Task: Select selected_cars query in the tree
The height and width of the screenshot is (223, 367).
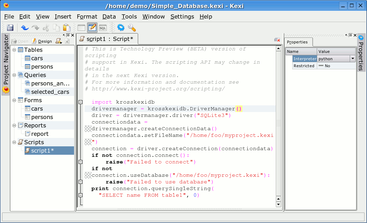Action: [x=50, y=92]
